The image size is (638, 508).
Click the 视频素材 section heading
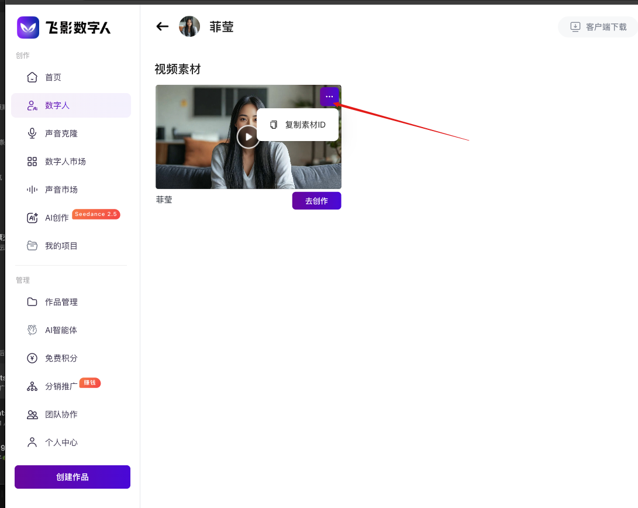pos(178,69)
